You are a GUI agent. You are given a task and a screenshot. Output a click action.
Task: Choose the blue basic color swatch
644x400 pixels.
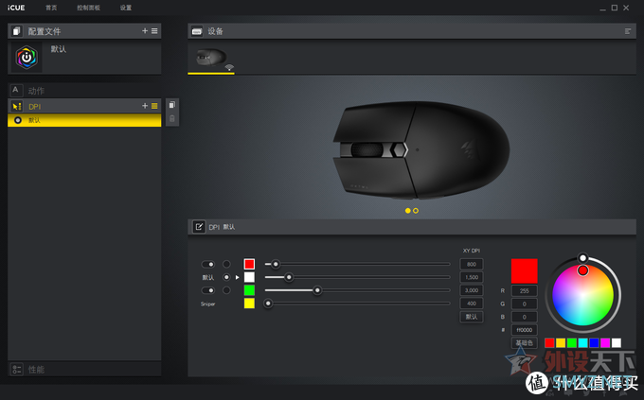[594, 342]
